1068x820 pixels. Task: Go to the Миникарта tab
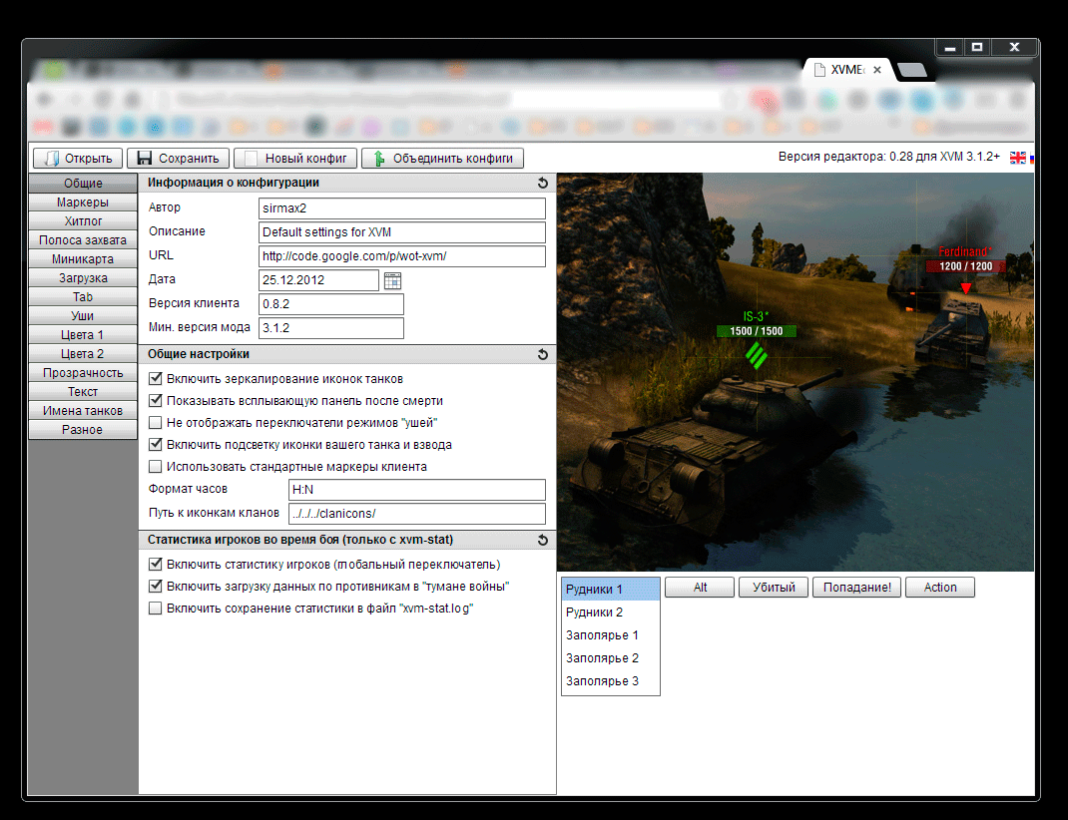point(83,259)
